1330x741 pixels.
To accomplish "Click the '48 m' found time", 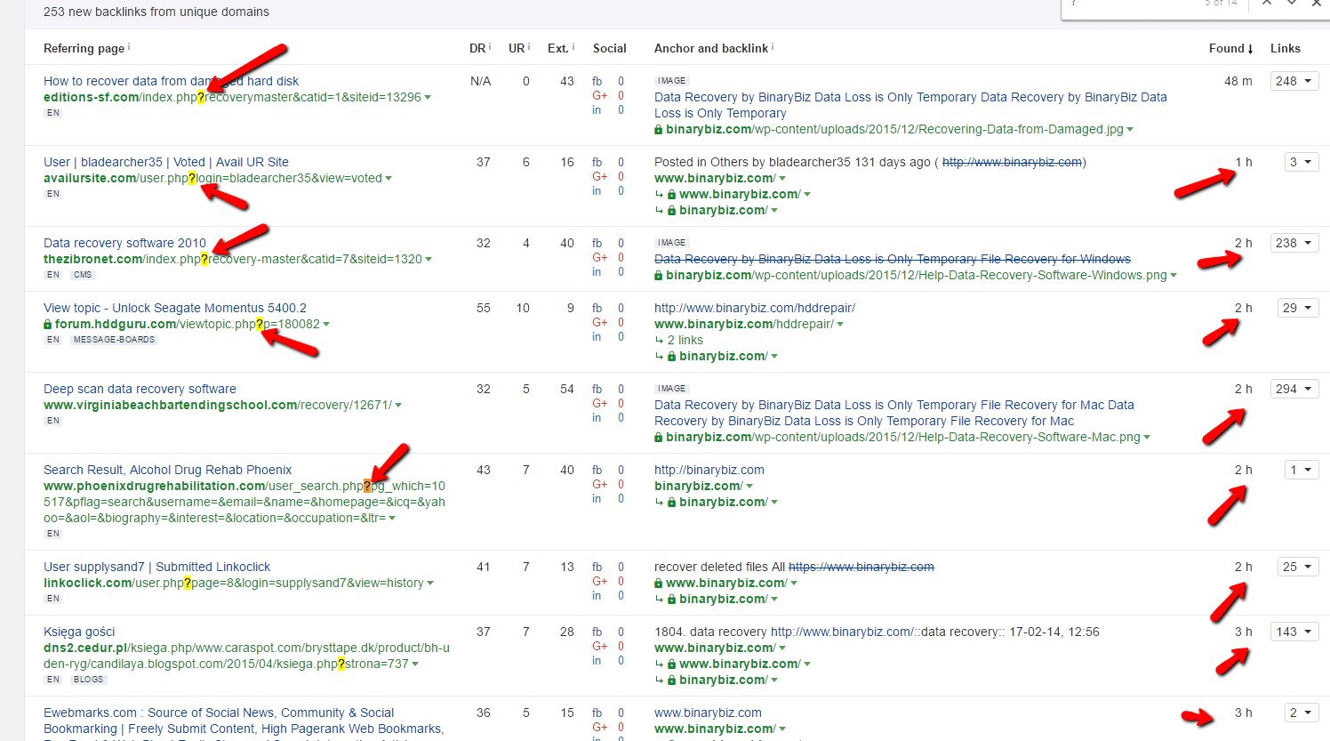I will pos(1238,81).
